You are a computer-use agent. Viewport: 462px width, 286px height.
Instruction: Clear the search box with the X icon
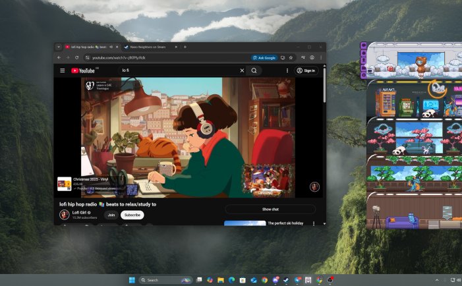coord(242,71)
